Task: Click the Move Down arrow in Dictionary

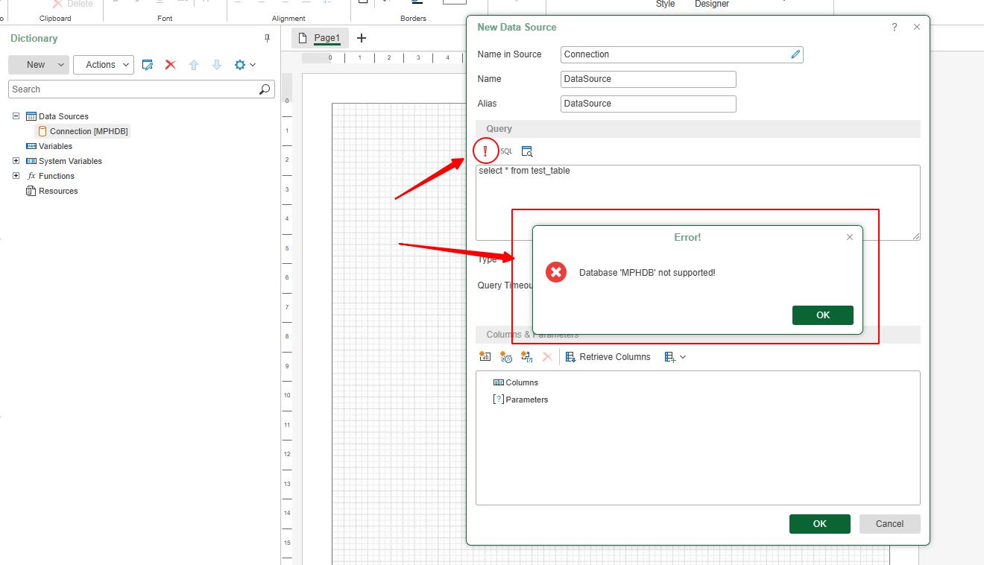Action: 217,65
